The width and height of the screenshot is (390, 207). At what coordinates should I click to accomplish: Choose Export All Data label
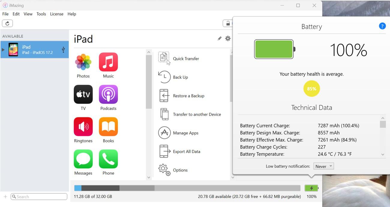(187, 151)
